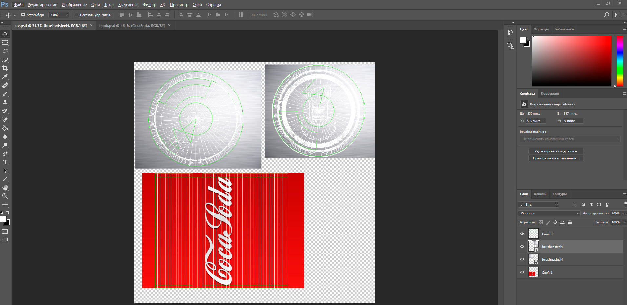Select the Lasso tool
Screen dimensions: 627x305
[x=5, y=51]
